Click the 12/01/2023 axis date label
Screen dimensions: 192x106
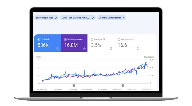147,90
